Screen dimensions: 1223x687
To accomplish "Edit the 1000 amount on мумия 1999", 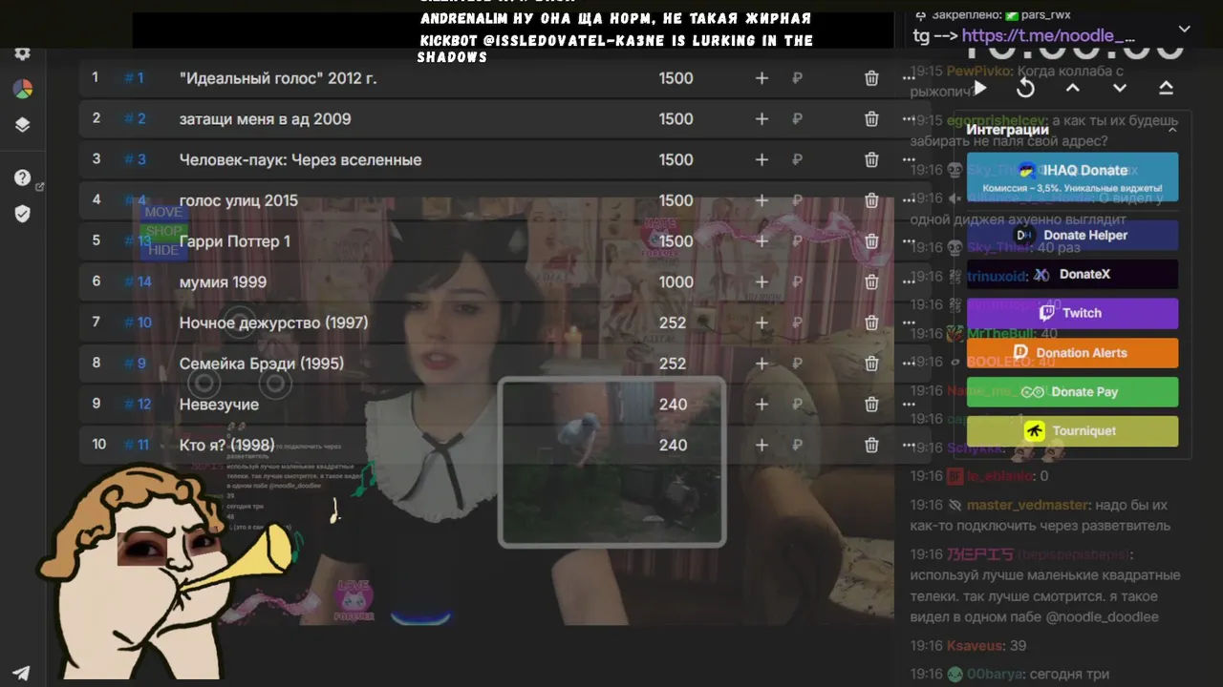I will pyautogui.click(x=676, y=282).
